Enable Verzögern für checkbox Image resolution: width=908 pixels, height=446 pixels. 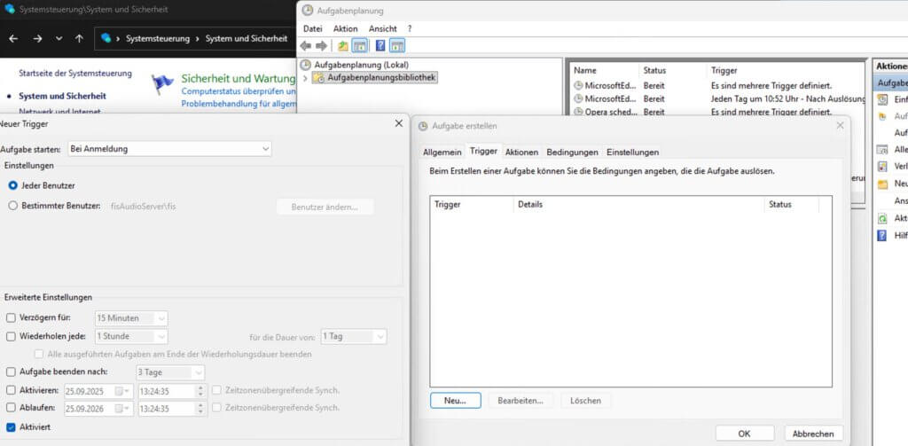click(x=11, y=318)
